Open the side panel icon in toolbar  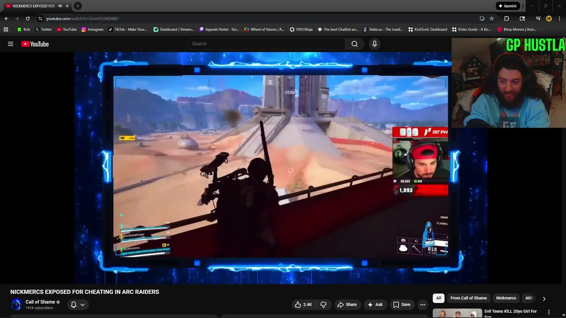point(522,19)
